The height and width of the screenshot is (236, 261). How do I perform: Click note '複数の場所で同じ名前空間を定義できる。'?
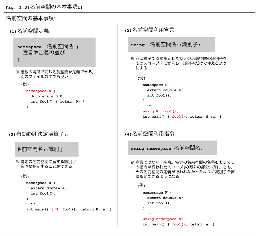58,72
